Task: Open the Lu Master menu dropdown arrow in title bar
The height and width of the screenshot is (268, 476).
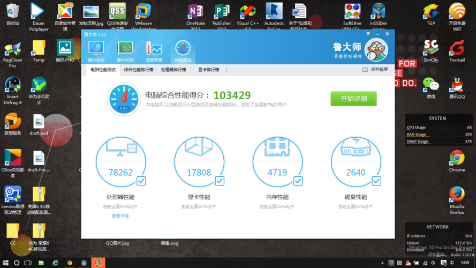Action: coord(368,34)
